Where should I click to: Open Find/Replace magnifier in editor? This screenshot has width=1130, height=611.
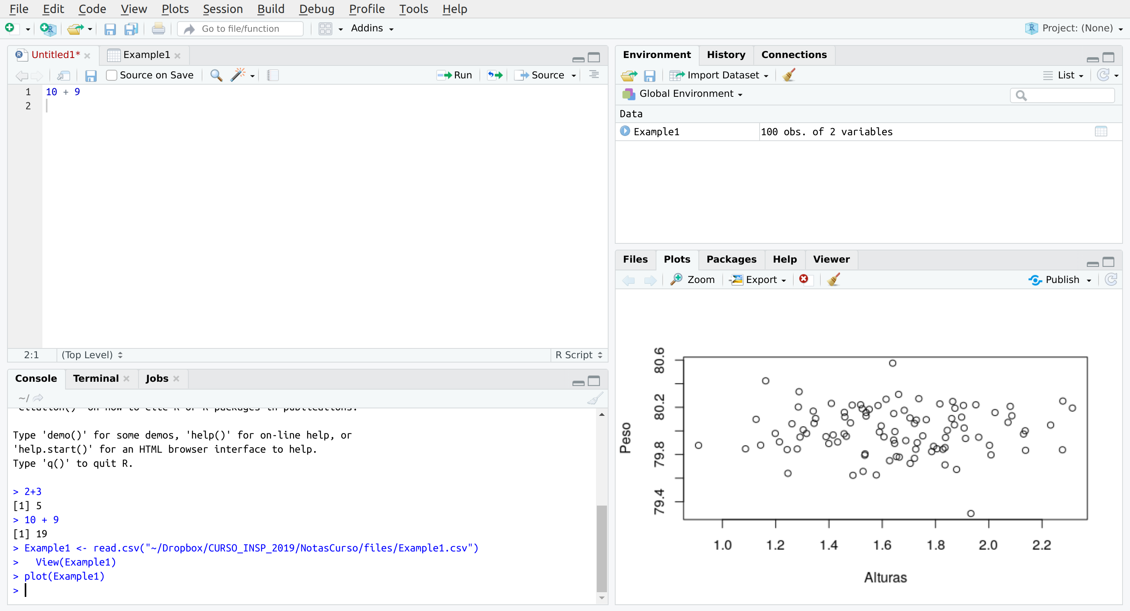click(x=216, y=75)
